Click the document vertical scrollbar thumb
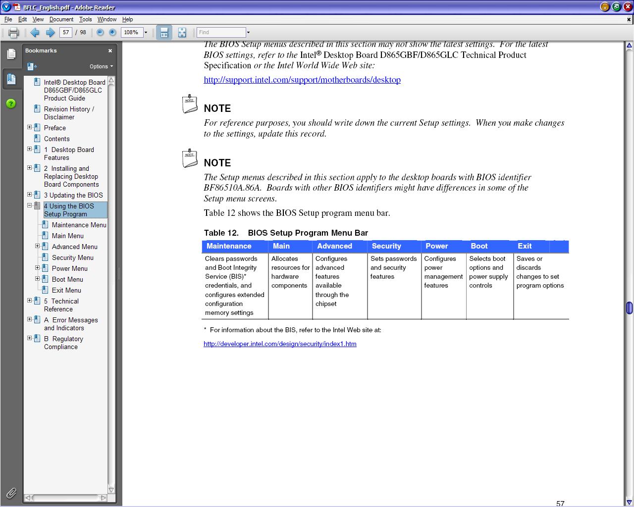634x507 pixels. tap(629, 307)
